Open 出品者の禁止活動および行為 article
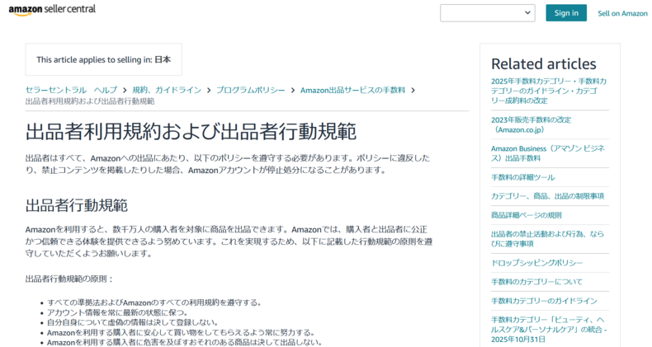This screenshot has height=347, width=652. [x=547, y=239]
